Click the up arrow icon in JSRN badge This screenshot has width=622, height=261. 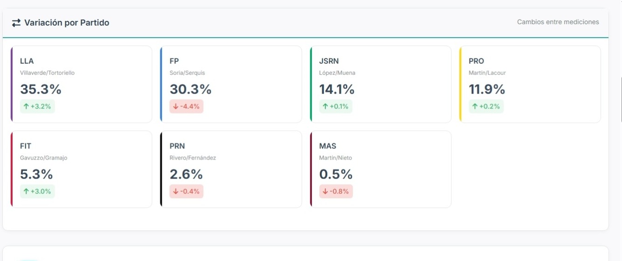tap(325, 107)
